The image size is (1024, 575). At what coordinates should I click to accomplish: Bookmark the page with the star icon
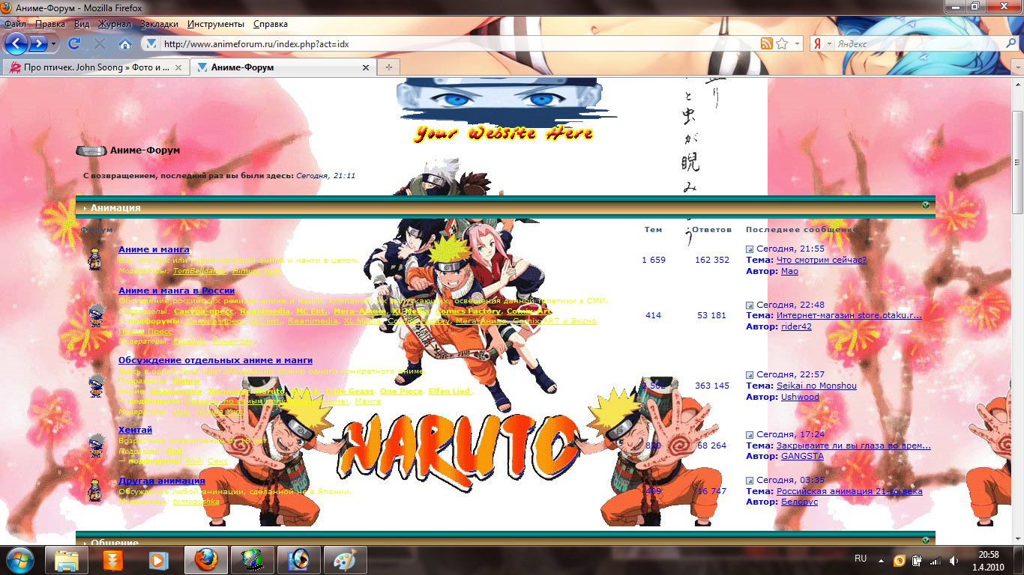pyautogui.click(x=782, y=43)
